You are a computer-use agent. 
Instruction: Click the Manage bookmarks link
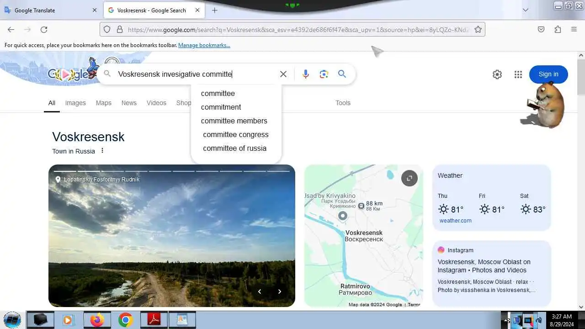tap(204, 45)
